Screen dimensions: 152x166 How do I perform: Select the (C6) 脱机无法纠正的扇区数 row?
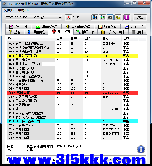(x=73, y=117)
